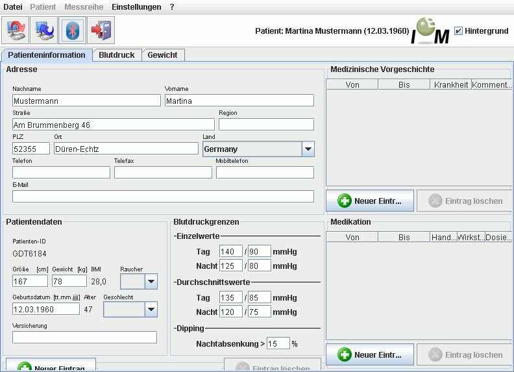Open the Datei menu
514x372 pixels.
tap(13, 7)
